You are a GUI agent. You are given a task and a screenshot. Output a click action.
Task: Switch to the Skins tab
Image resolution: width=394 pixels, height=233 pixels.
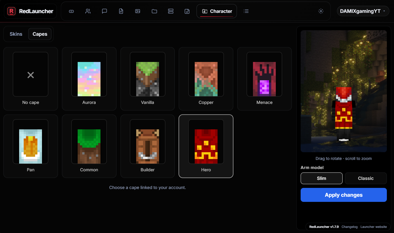click(16, 34)
